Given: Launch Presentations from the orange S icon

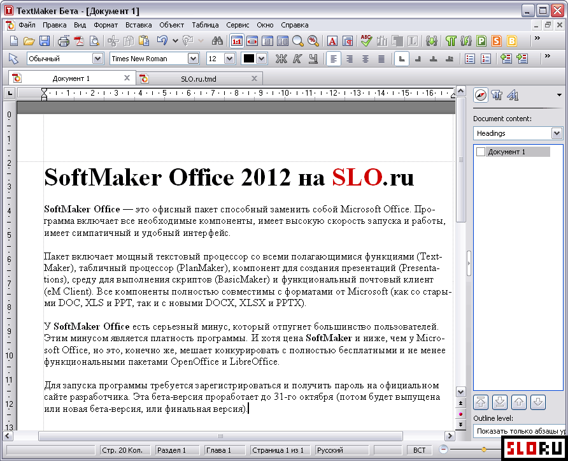Looking at the screenshot, I should pyautogui.click(x=497, y=41).
